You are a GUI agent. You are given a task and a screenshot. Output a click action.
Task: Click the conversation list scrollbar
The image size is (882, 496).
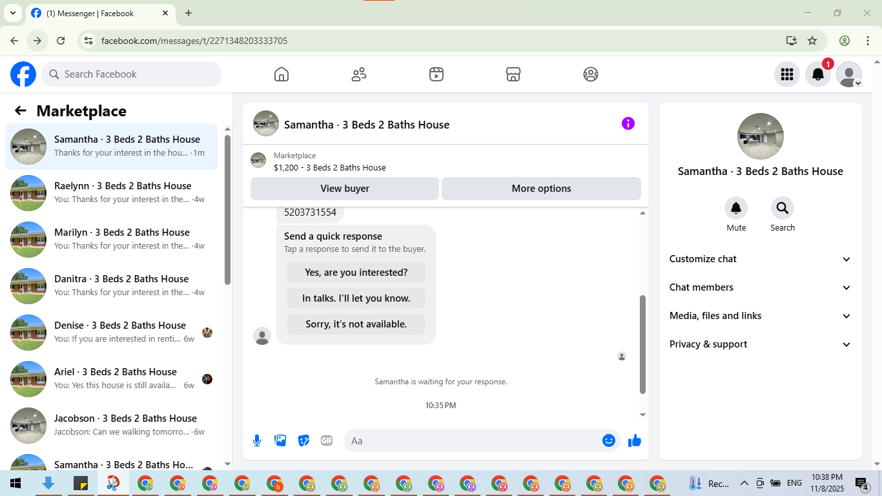(x=227, y=209)
